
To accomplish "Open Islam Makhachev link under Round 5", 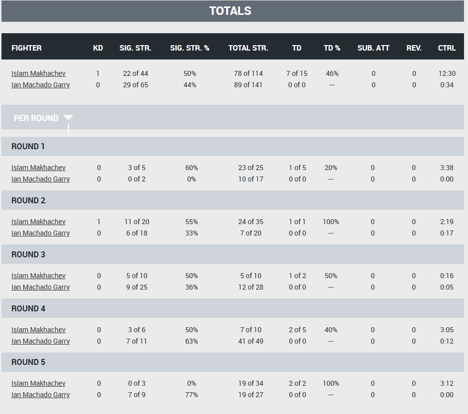I will pos(38,383).
